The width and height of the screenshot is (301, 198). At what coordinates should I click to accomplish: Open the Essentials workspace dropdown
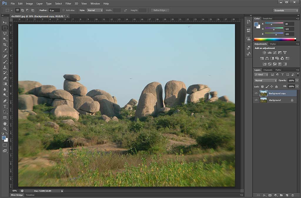pyautogui.click(x=286, y=11)
